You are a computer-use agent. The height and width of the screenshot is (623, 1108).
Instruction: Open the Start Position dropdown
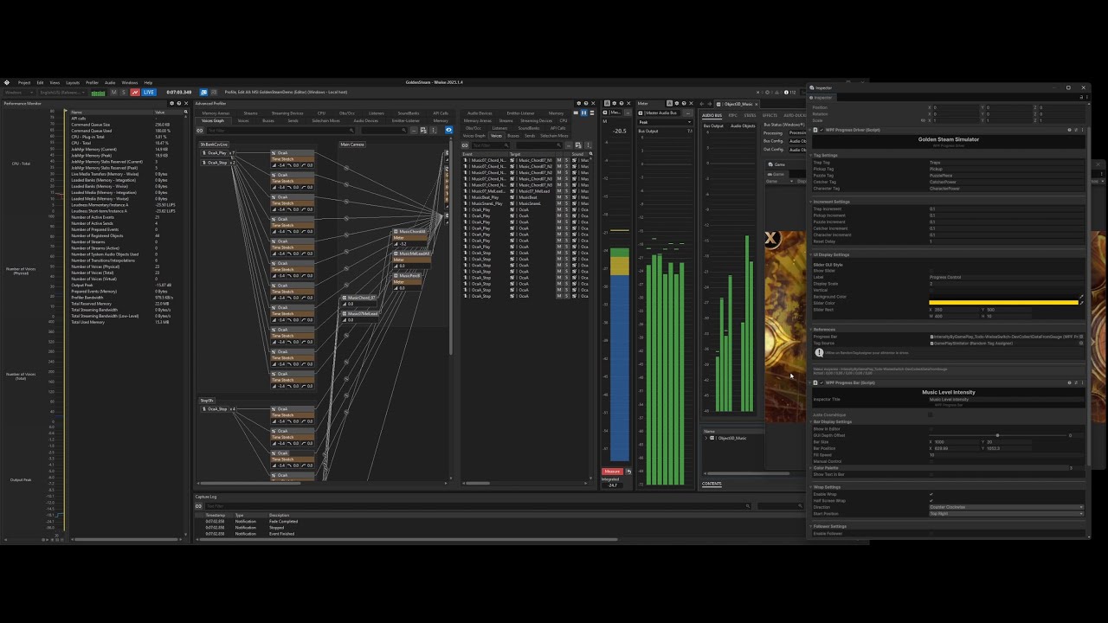point(1007,513)
